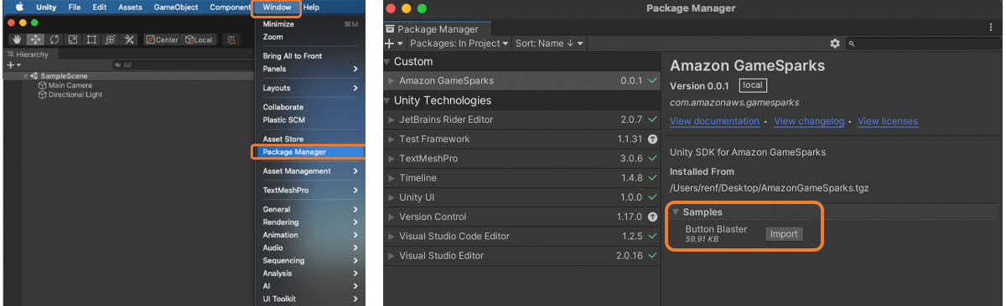Select the Transform tool in Unity toolbar
Screen dimensions: 1006x306
tap(110, 39)
